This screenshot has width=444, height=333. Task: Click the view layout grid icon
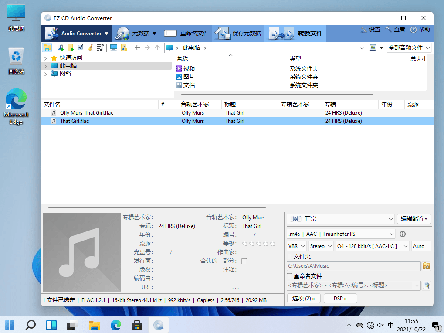point(373,48)
